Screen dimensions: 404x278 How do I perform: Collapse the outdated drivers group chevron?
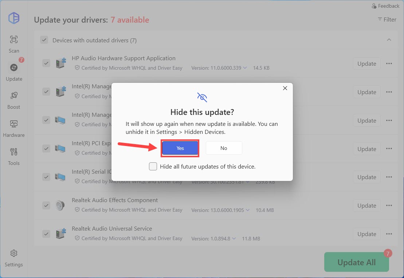[x=389, y=40]
